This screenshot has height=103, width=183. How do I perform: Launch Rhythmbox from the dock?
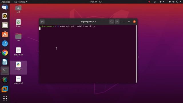(x=5, y=16)
